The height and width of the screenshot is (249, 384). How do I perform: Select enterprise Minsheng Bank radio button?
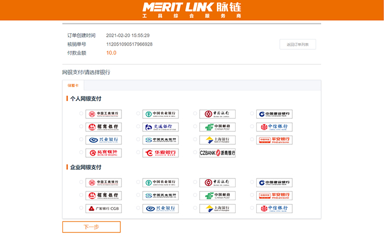click(x=138, y=195)
